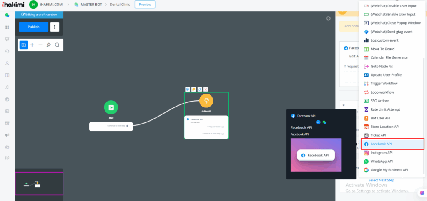
Task: Click the green Start node play icon
Action: tap(111, 107)
